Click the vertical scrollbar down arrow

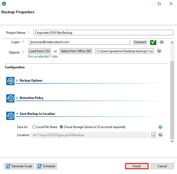click(x=172, y=141)
